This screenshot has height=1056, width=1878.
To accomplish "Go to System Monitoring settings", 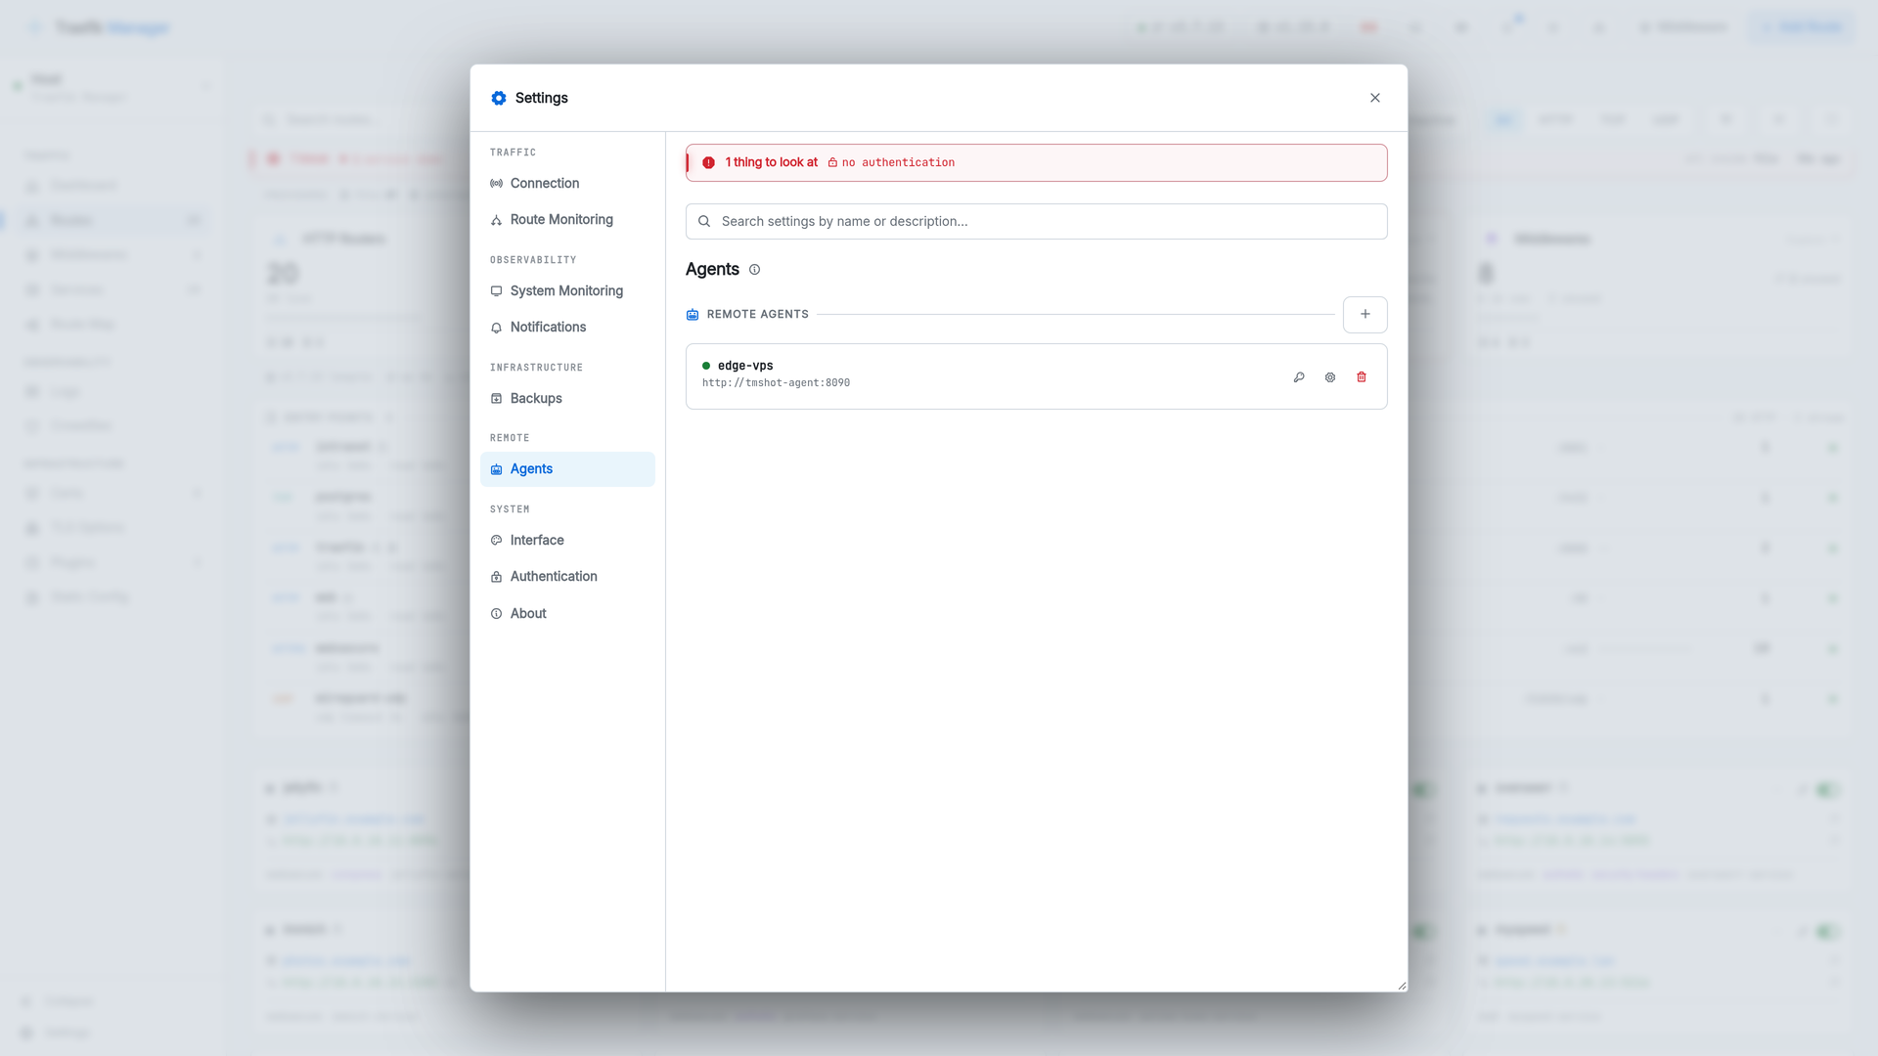I will 567,290.
